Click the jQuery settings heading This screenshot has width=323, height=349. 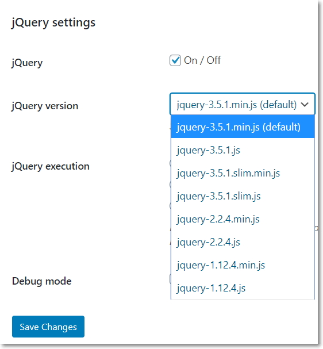[53, 22]
